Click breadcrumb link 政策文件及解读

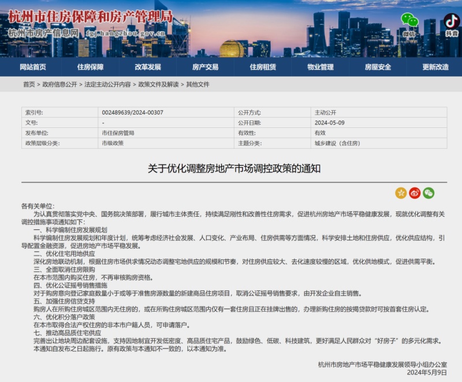point(158,84)
